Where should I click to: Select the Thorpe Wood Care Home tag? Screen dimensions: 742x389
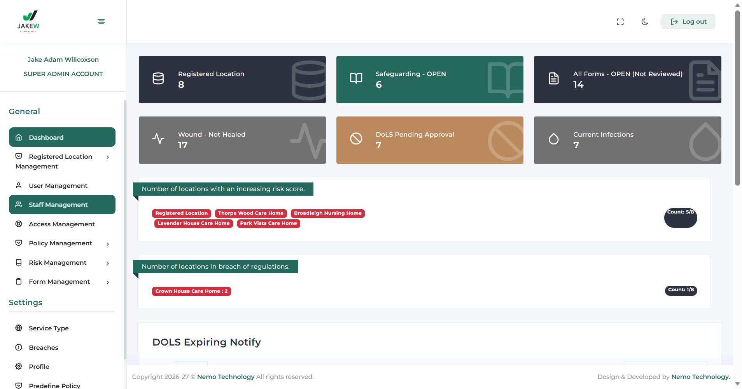251,213
